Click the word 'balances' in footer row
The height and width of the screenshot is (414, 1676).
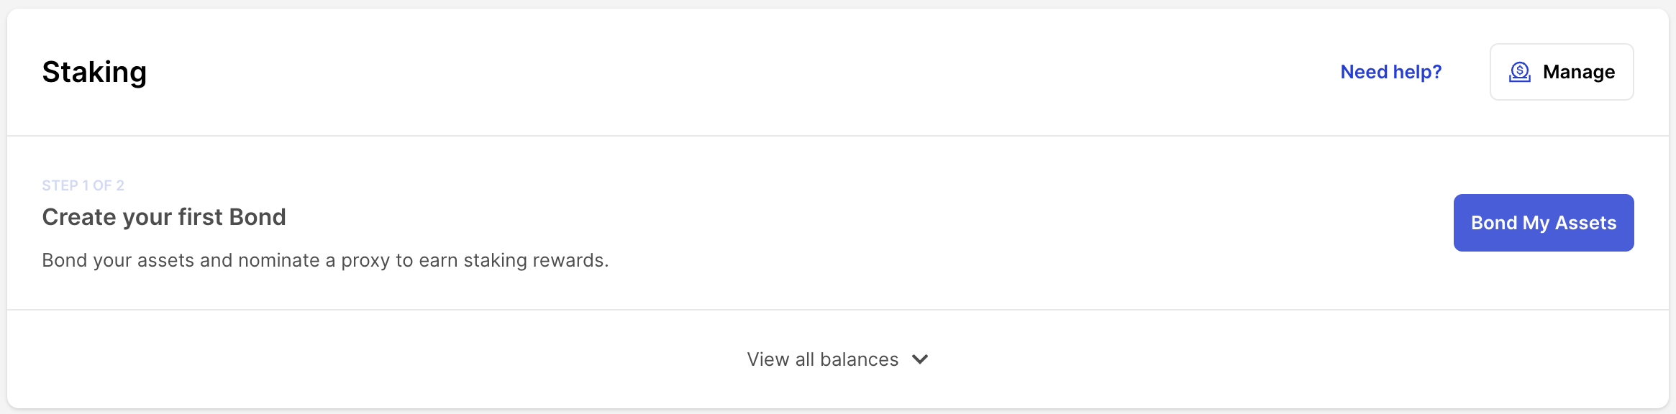point(859,359)
